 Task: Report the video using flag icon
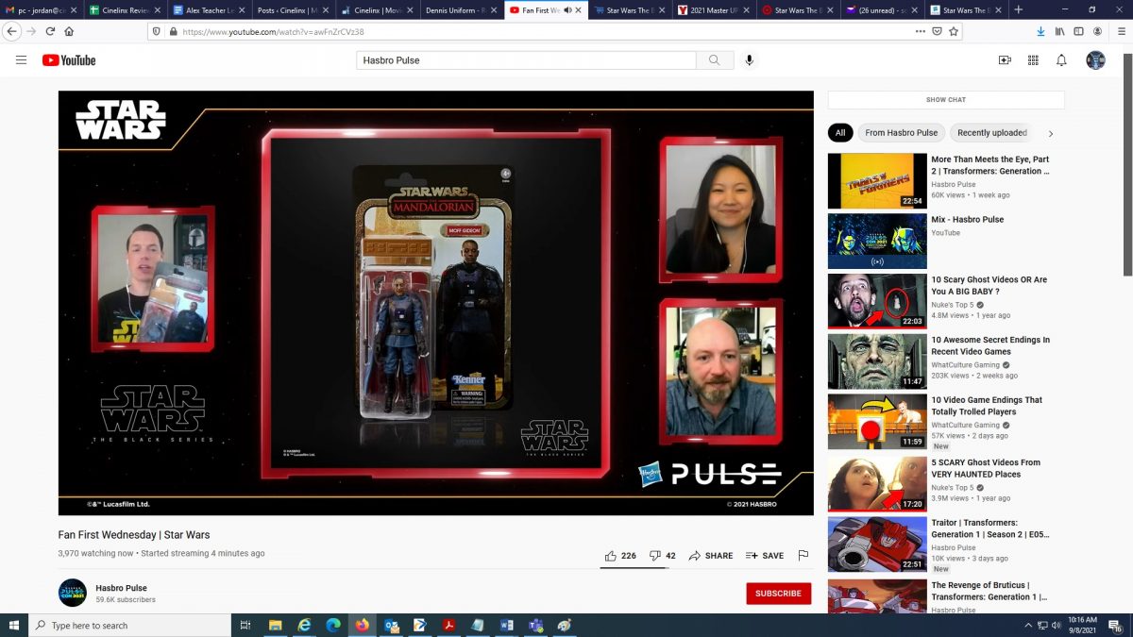coord(803,556)
